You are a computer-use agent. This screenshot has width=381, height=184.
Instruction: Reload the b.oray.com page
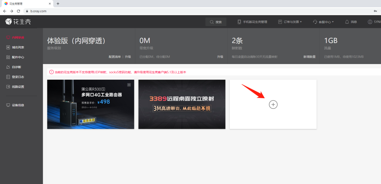click(18, 11)
